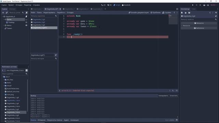Toggle visibility of the TileMap node
Image resolution: width=219 pixels, height=123 pixels.
tap(26, 23)
